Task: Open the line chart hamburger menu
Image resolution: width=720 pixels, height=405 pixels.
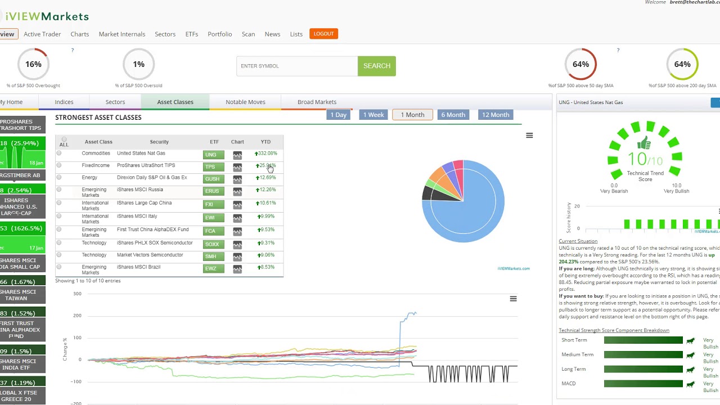Action: [x=513, y=299]
